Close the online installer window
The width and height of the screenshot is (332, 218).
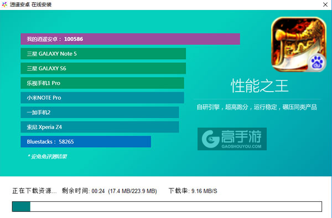tap(325, 4)
